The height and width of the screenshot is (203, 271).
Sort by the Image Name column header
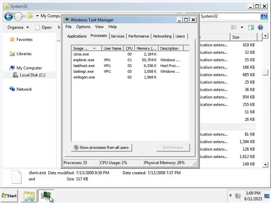[86, 48]
